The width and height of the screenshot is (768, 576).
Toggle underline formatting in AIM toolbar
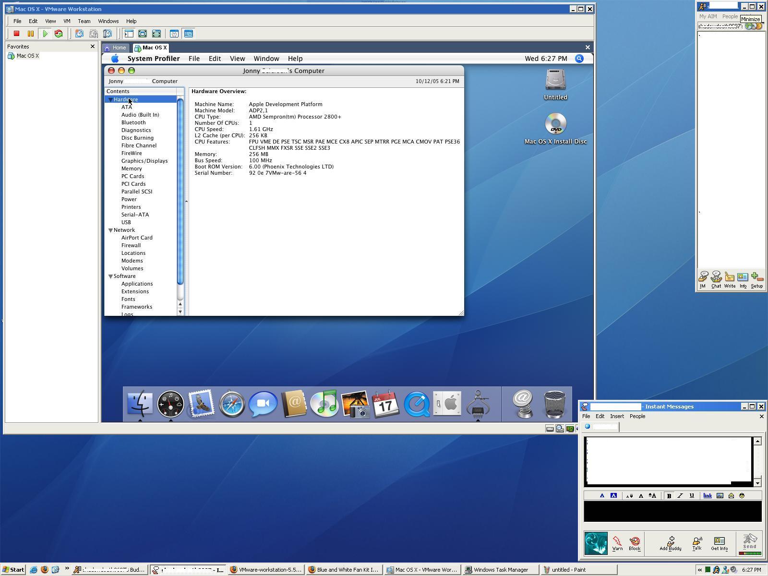pyautogui.click(x=692, y=496)
